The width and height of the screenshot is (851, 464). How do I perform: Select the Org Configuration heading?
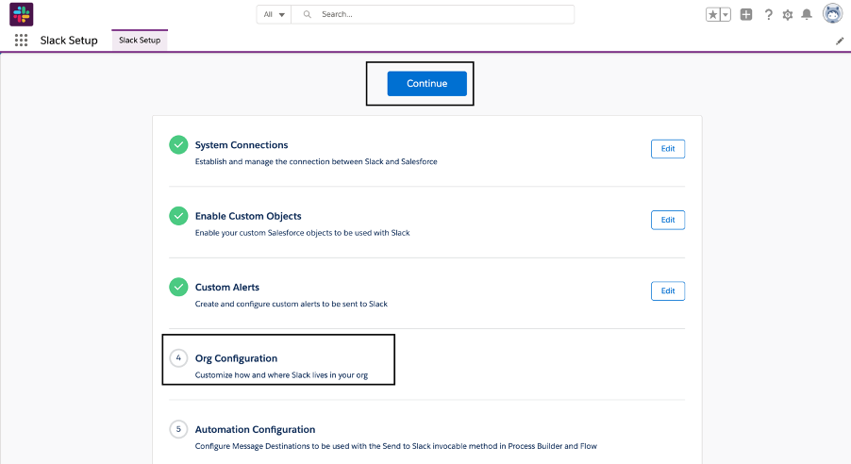click(236, 358)
